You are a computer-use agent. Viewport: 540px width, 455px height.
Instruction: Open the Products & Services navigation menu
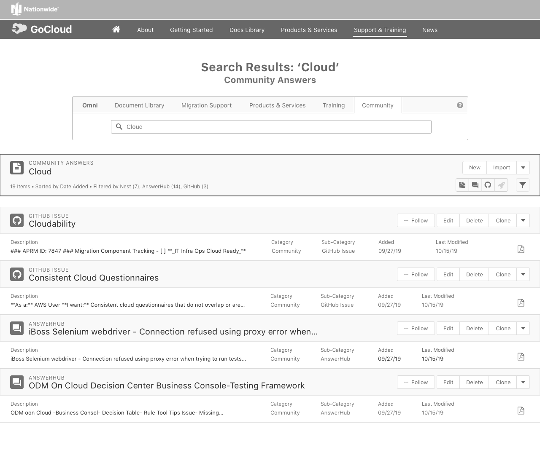click(309, 30)
